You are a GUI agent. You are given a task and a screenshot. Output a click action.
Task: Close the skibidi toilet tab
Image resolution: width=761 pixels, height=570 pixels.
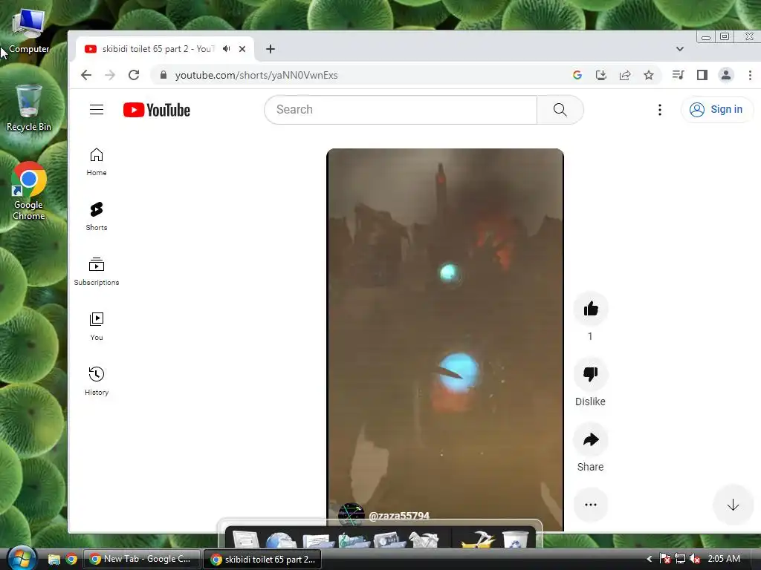click(242, 49)
